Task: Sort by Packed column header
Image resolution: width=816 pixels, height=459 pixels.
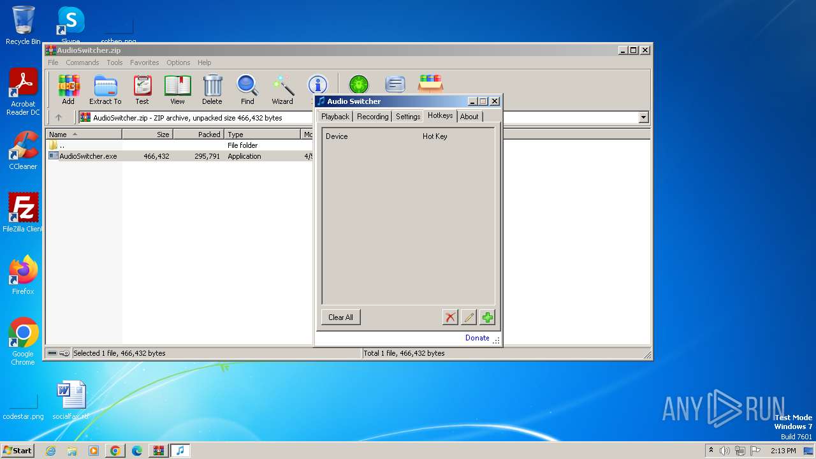Action: [x=199, y=135]
